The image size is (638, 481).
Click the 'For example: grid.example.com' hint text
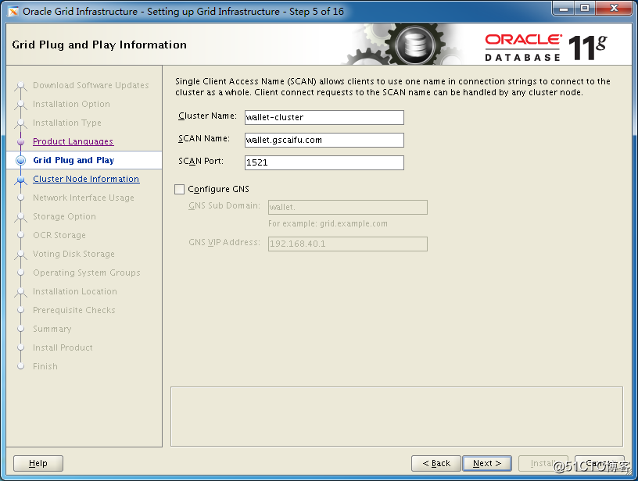click(328, 223)
